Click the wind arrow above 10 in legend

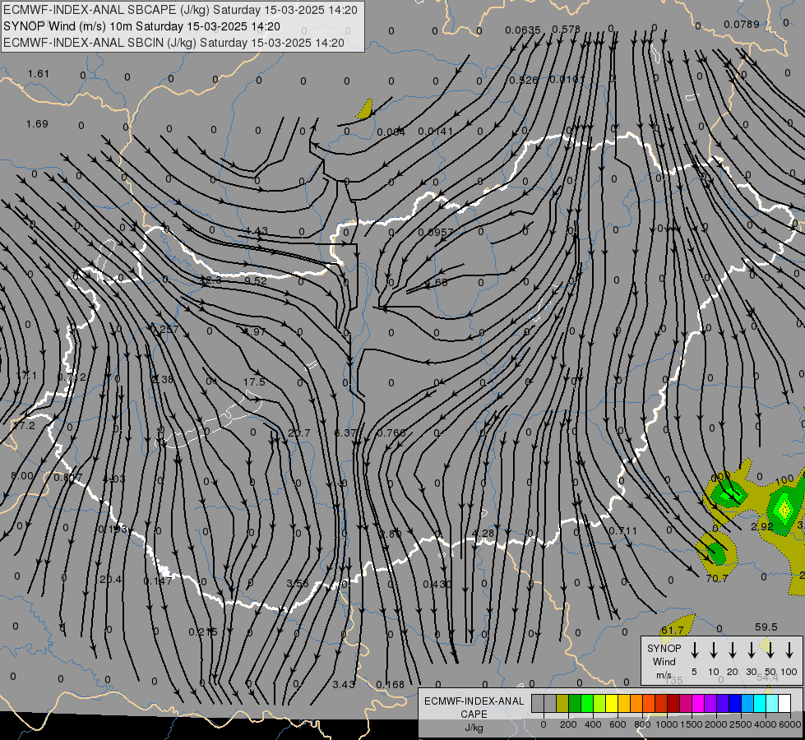coord(714,650)
